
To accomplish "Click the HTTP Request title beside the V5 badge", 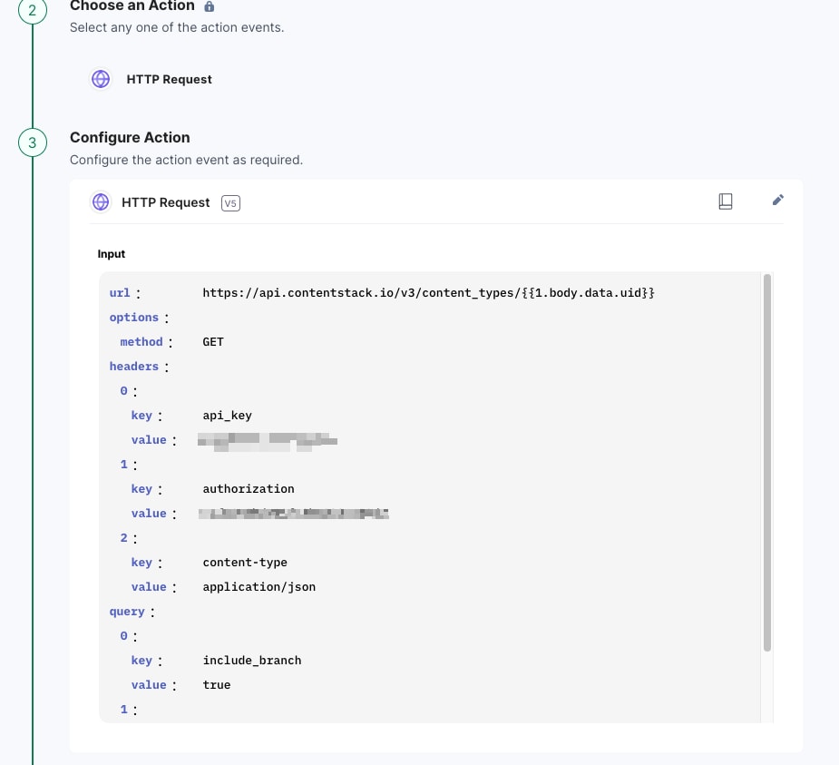I will (x=166, y=202).
